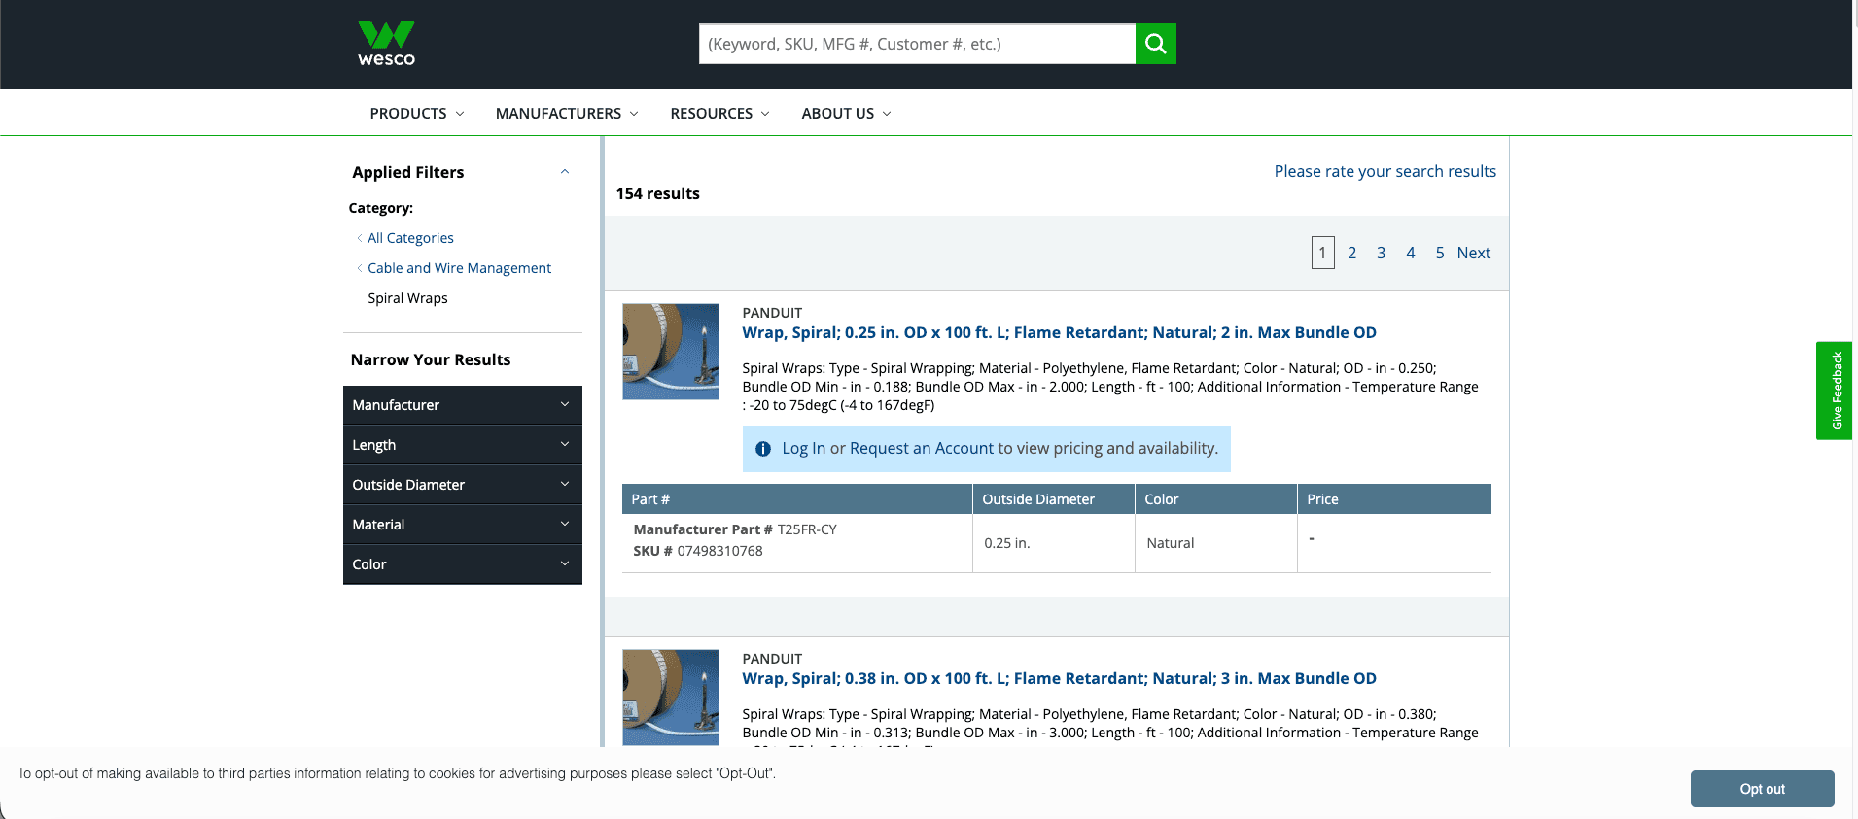Image resolution: width=1858 pixels, height=819 pixels.
Task: Go to results page 2
Action: pyautogui.click(x=1351, y=253)
